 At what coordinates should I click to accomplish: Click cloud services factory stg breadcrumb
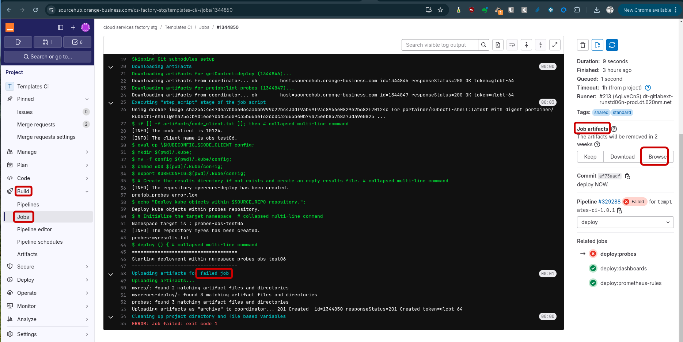coord(130,27)
